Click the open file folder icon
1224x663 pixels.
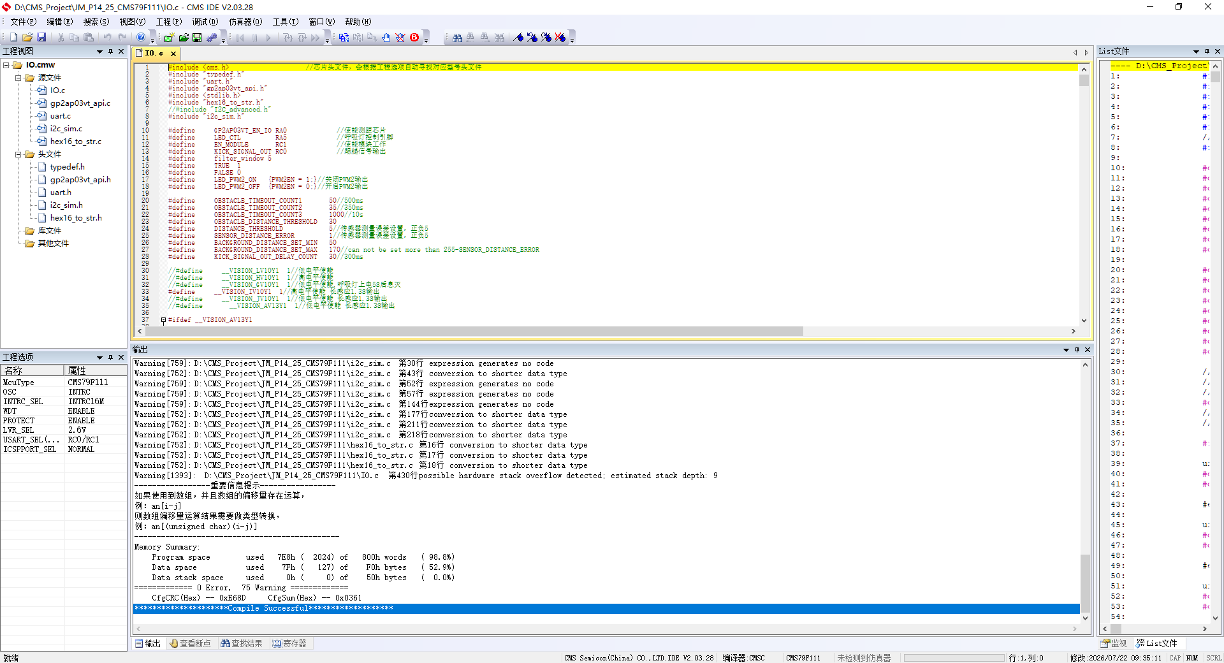click(x=27, y=38)
